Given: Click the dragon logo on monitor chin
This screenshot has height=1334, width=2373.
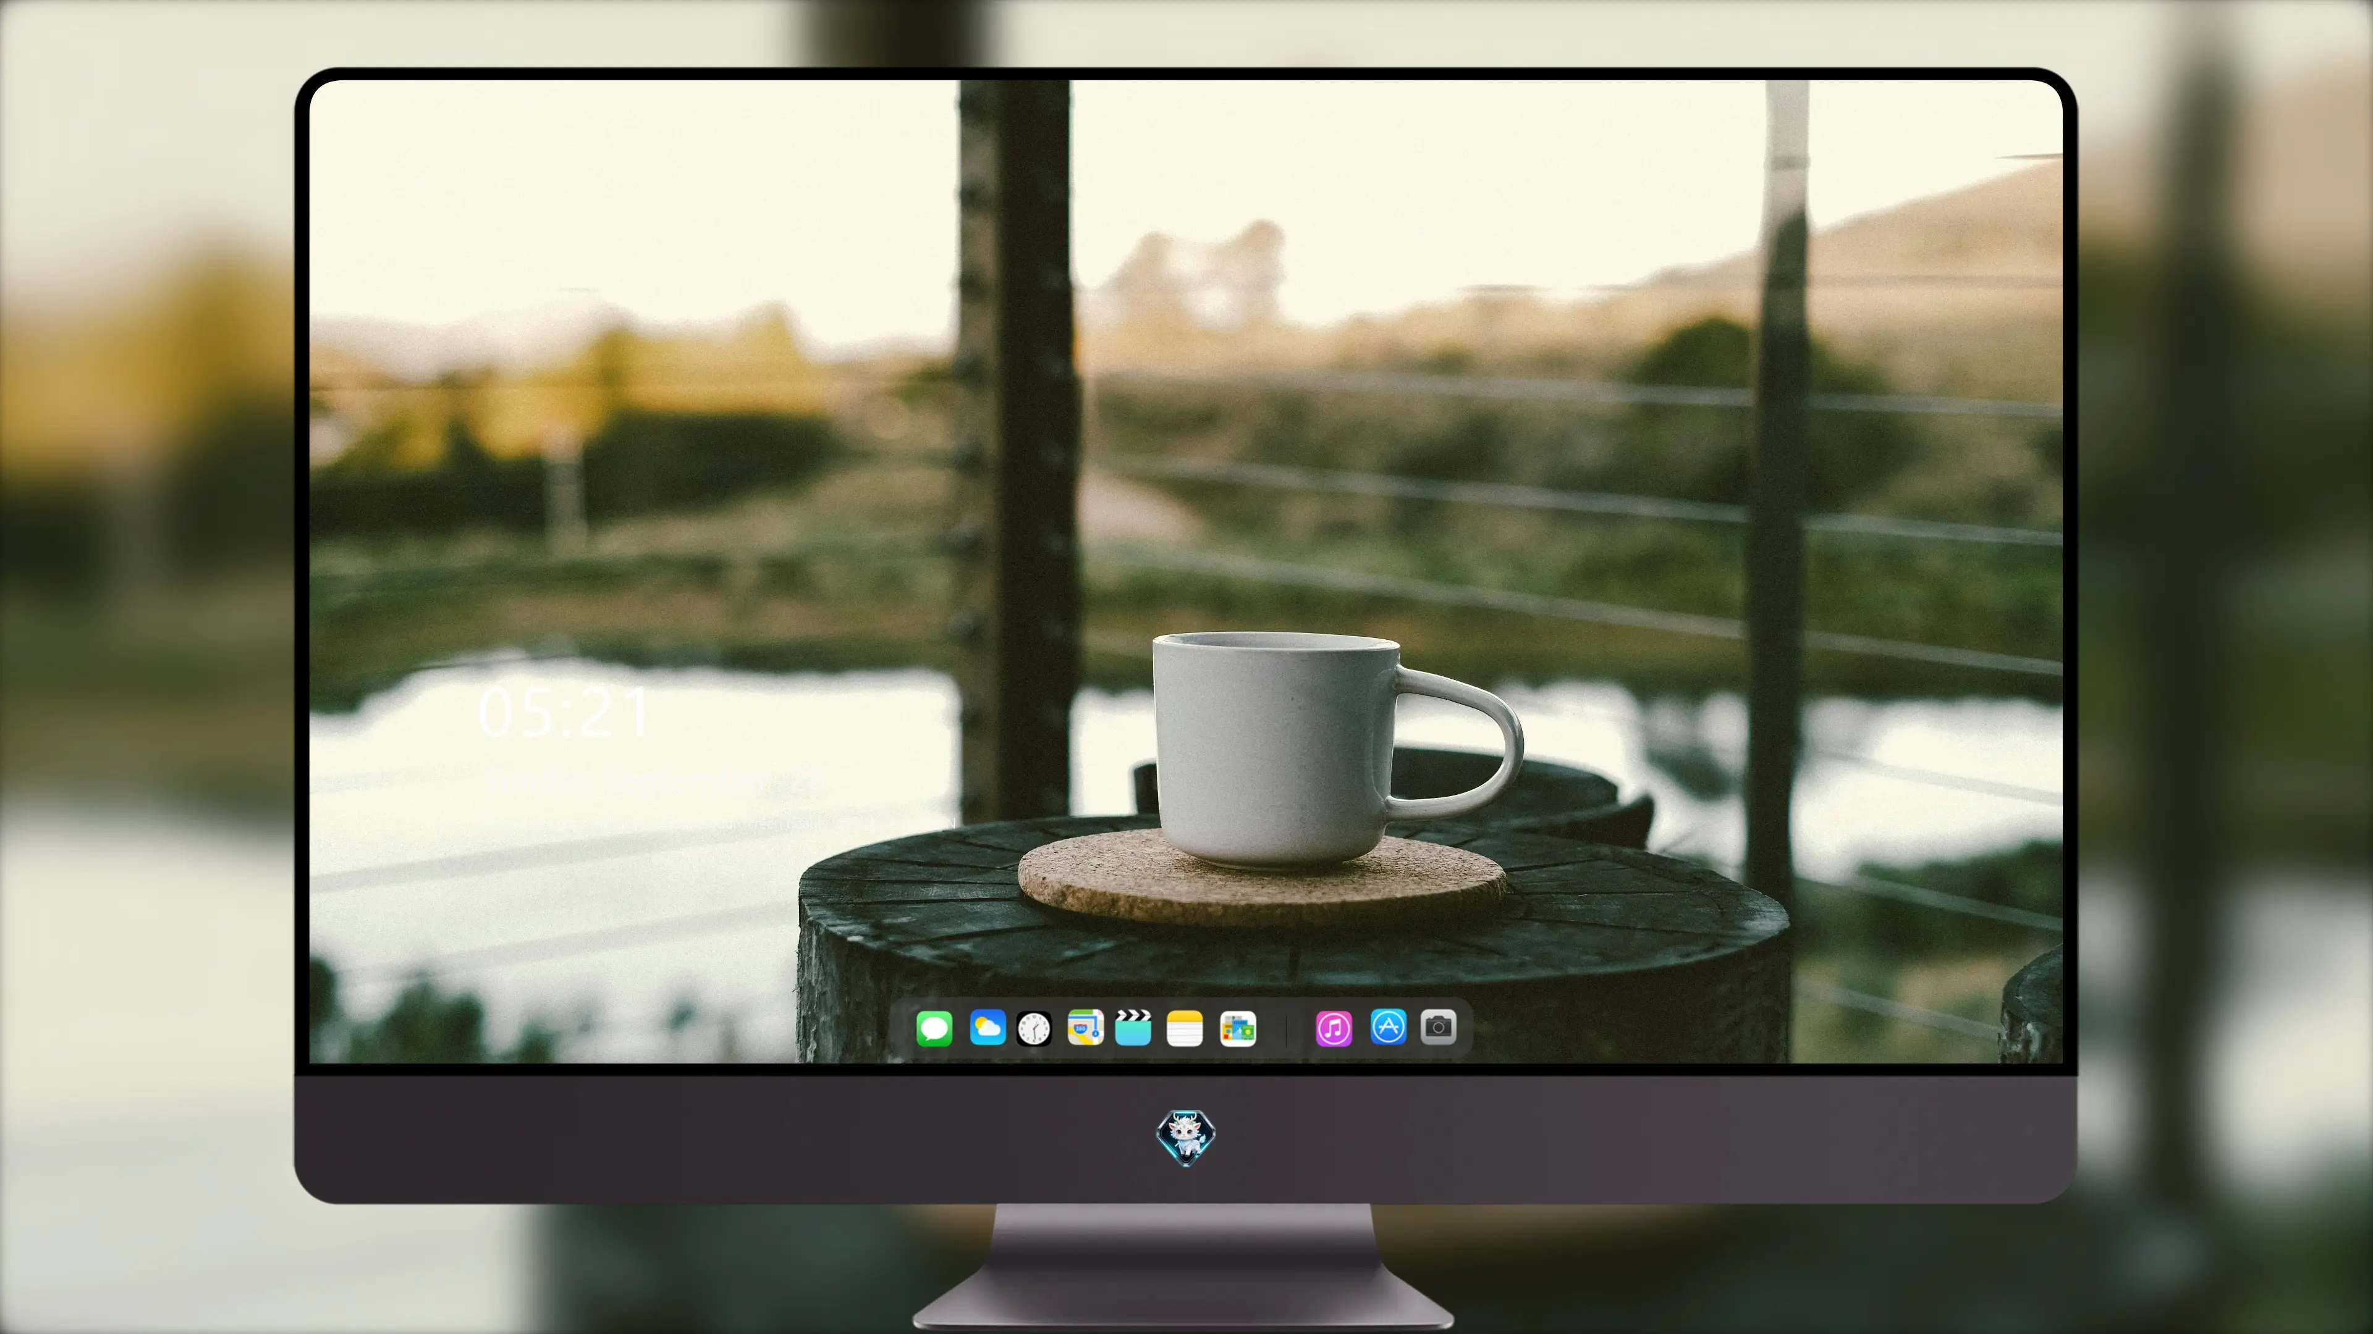Looking at the screenshot, I should pos(1186,1138).
